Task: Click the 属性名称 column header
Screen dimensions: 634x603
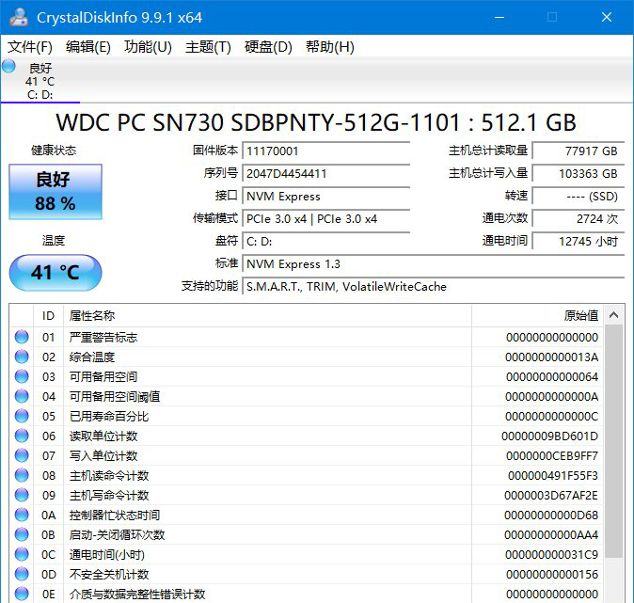Action: [x=267, y=315]
